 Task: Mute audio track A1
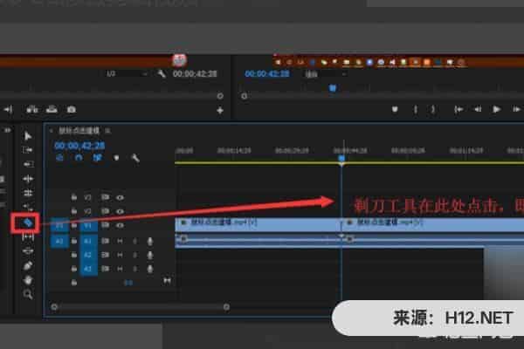coord(120,241)
